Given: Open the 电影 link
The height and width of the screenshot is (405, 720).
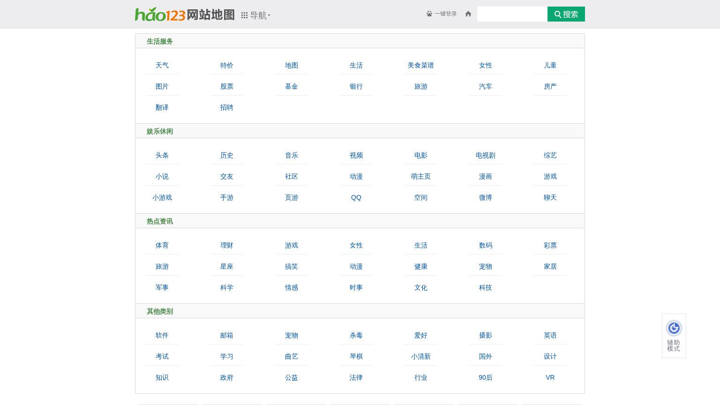Looking at the screenshot, I should click(421, 155).
